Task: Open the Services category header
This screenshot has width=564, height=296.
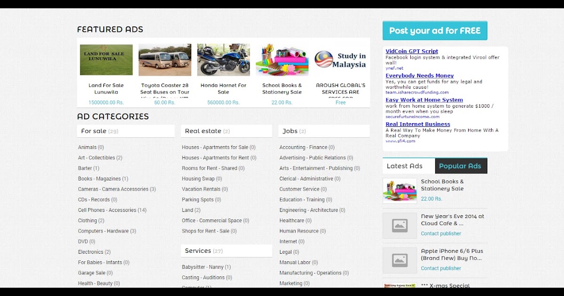Action: click(x=227, y=251)
